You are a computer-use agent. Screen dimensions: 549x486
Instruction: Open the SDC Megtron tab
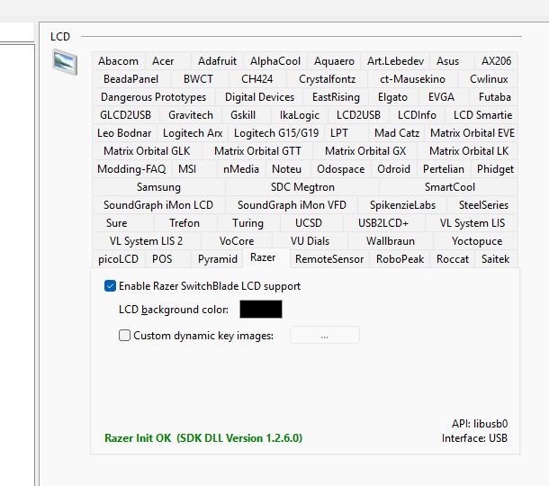[302, 187]
